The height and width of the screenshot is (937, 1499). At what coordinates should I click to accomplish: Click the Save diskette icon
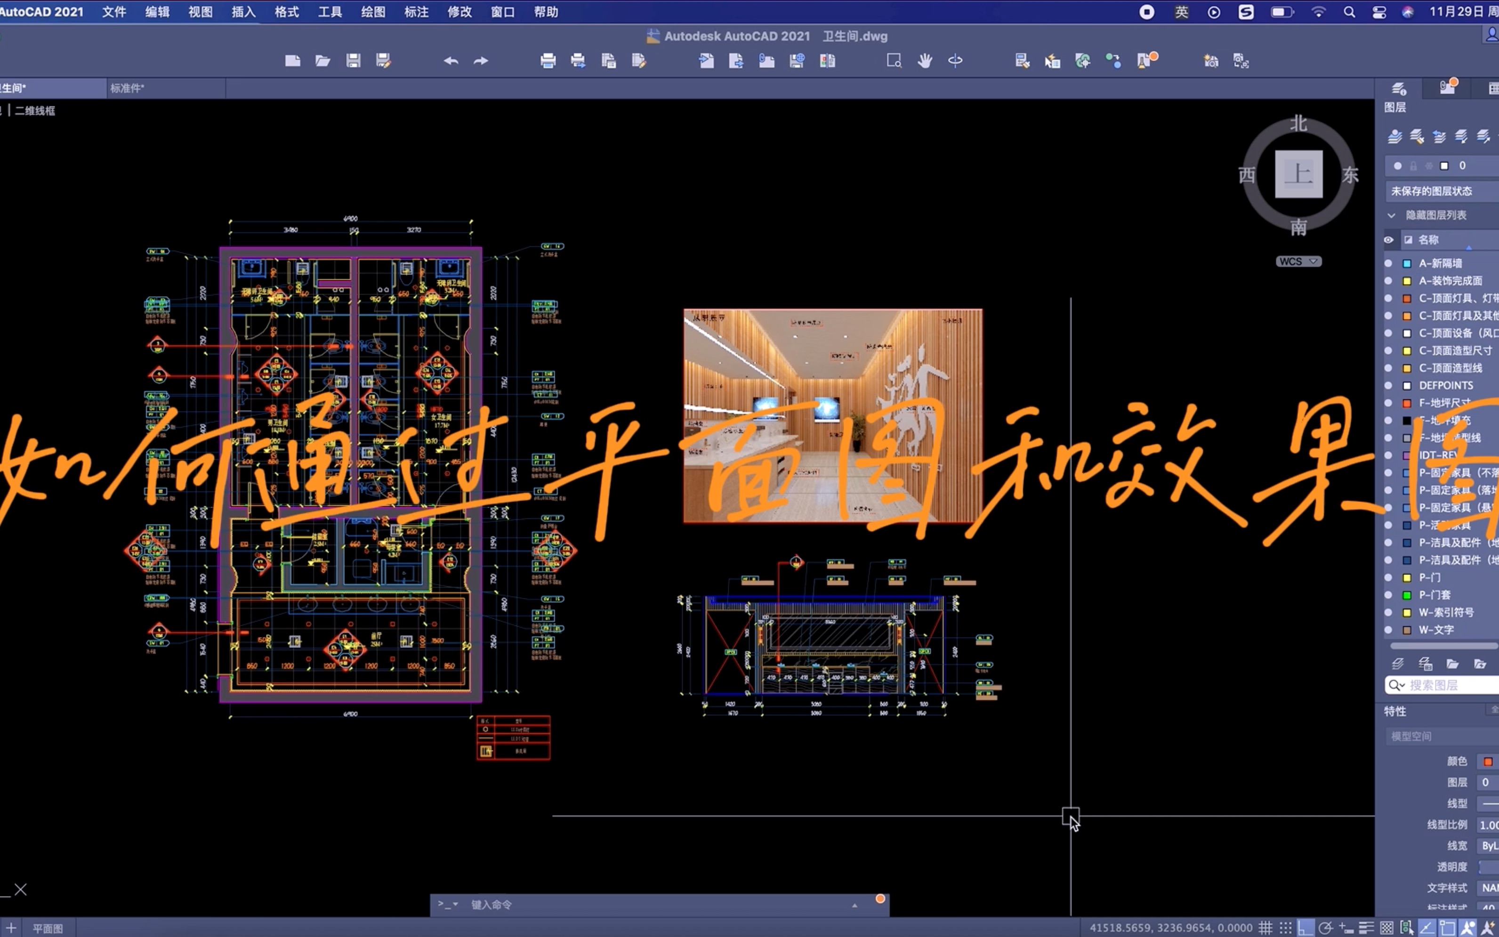(353, 61)
